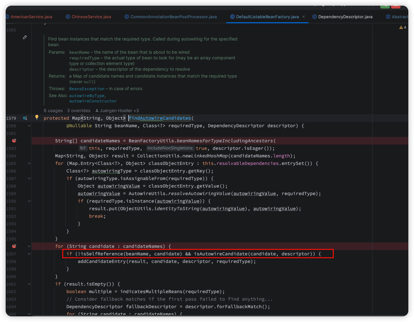The height and width of the screenshot is (322, 414).
Task: Click line number 1584 in the gutter
Action: (11, 156)
